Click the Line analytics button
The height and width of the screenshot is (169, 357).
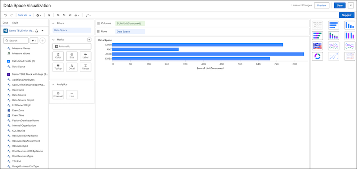[72, 95]
